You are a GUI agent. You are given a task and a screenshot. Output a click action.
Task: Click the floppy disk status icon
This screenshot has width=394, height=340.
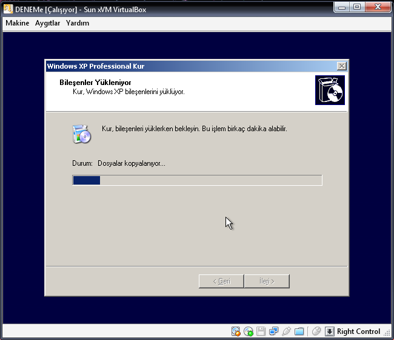[x=261, y=331]
